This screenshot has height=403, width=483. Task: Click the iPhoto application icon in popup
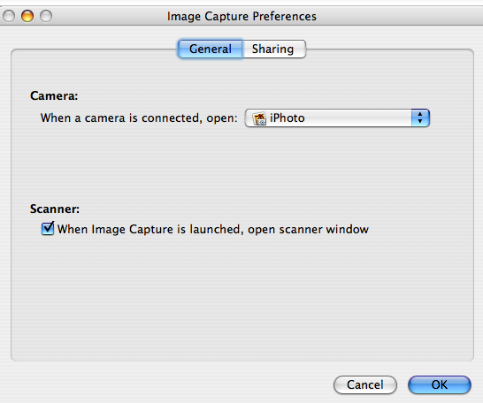[259, 118]
